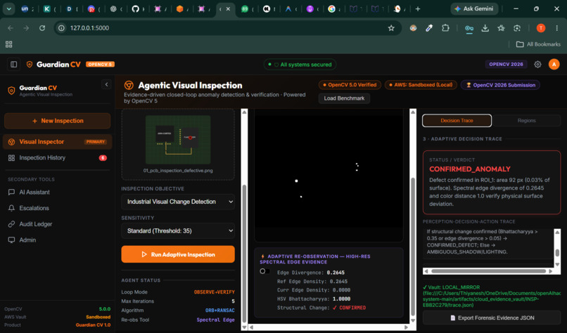Open the Sensitivity threshold dropdown
Image resolution: width=567 pixels, height=333 pixels.
[178, 231]
